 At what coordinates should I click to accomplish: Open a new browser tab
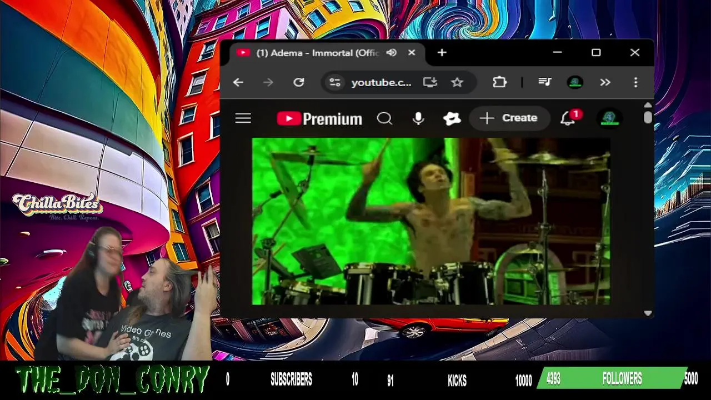pos(442,53)
